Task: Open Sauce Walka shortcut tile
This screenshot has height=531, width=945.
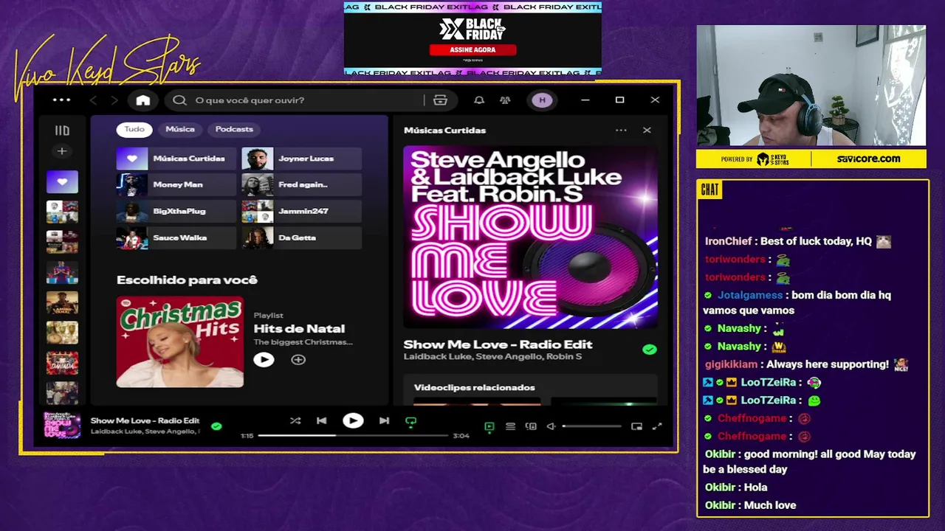Action: [176, 238]
